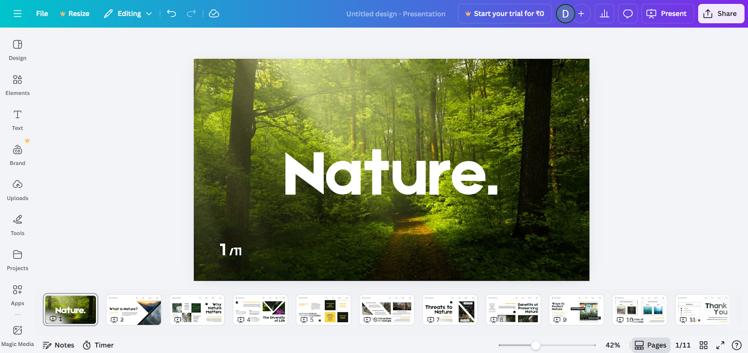This screenshot has height=353, width=748.
Task: Open the help question mark
Action: point(737,345)
